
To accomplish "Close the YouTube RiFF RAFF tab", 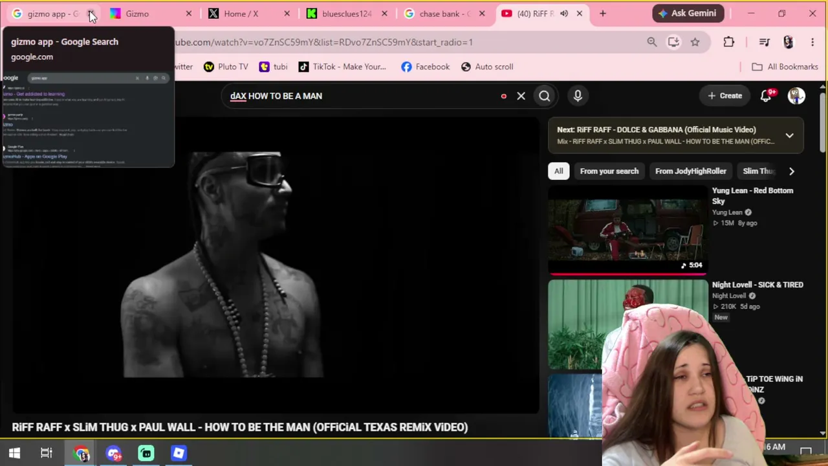I will (580, 14).
